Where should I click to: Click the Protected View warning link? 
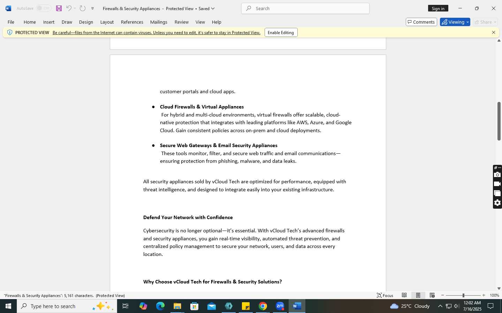tap(157, 32)
